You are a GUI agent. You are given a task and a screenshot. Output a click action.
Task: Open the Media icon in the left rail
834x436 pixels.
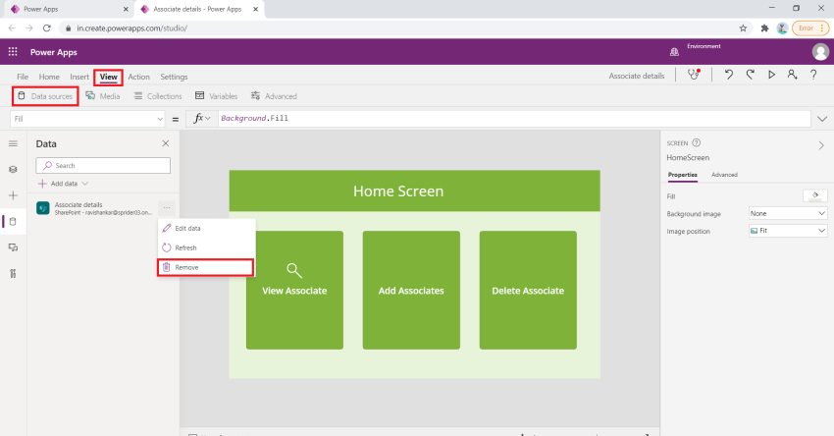click(14, 247)
